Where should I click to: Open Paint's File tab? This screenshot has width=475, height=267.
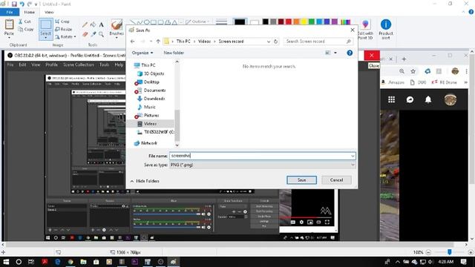[x=10, y=12]
